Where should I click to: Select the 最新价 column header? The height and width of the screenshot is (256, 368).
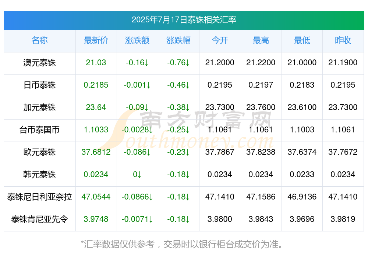[x=96, y=40]
